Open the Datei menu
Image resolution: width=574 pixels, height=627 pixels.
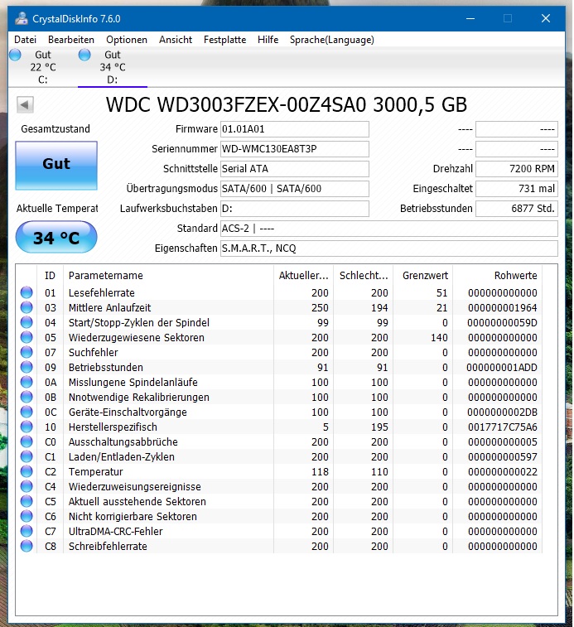[25, 40]
